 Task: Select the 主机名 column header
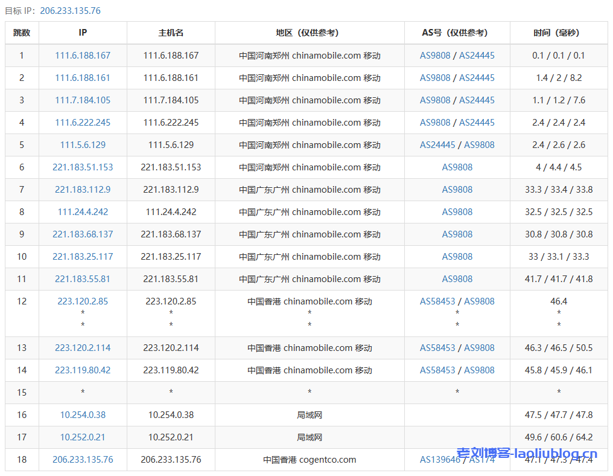tap(171, 33)
